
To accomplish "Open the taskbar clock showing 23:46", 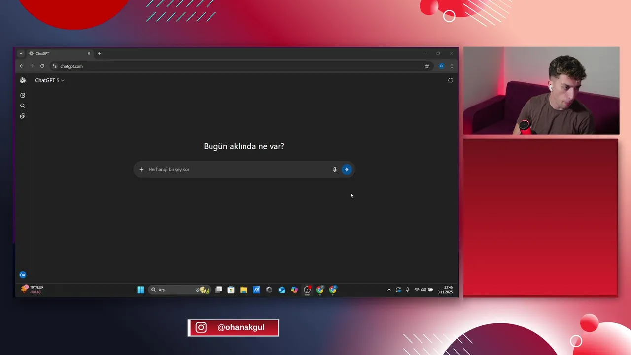I will [x=445, y=290].
